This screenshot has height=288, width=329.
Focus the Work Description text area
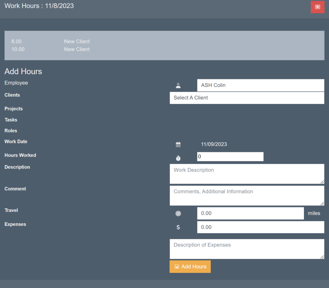247,174
